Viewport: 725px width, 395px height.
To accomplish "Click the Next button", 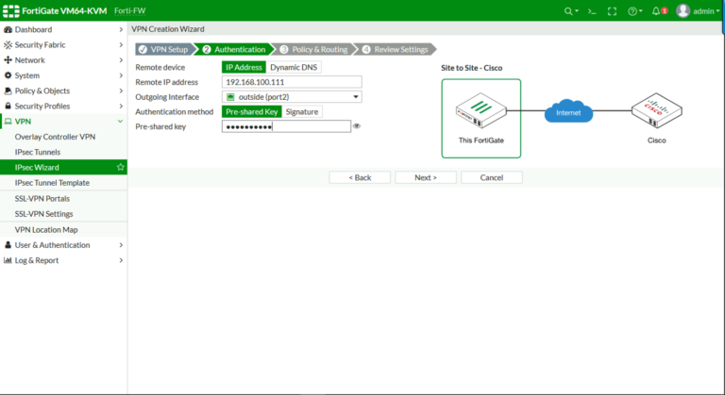I will point(426,177).
